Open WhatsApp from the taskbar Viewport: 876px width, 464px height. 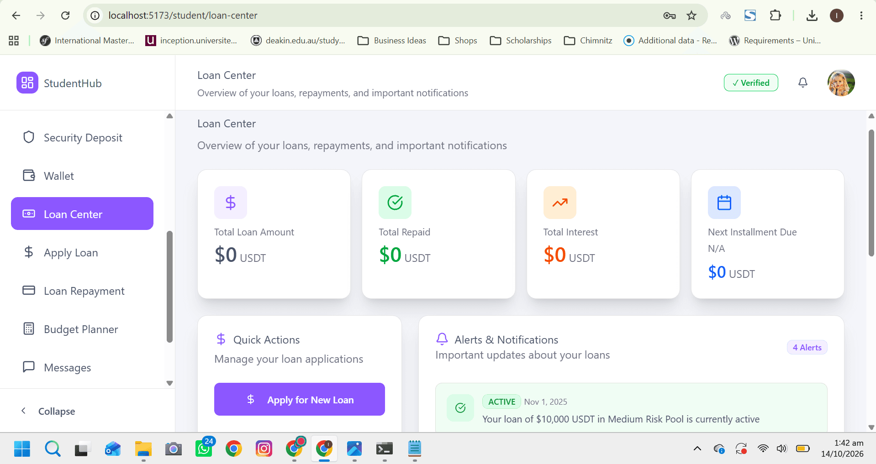click(204, 449)
